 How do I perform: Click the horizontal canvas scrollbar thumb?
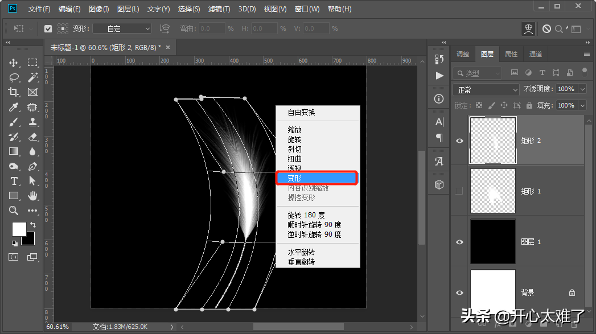click(x=298, y=327)
